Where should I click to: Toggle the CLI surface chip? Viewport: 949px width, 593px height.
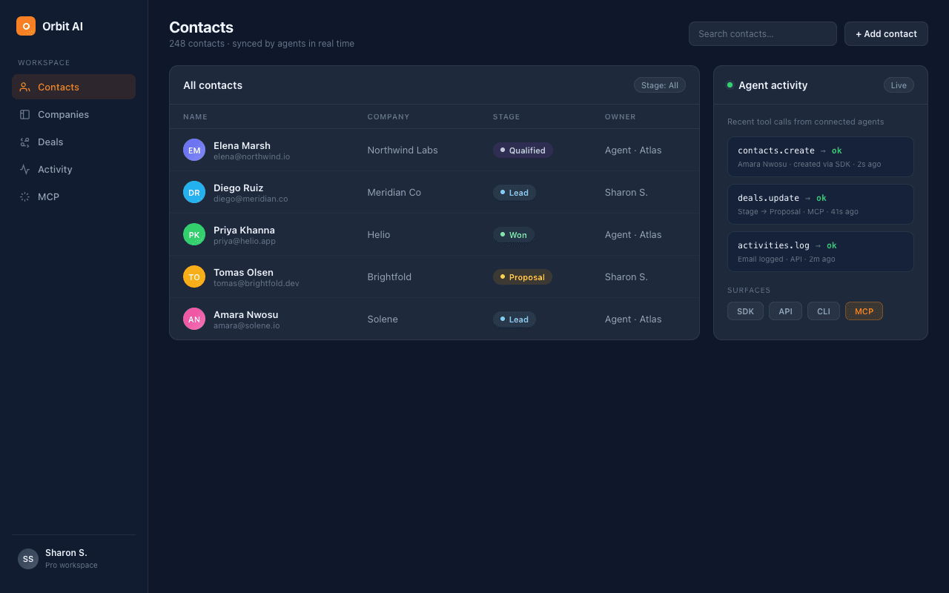[824, 311]
